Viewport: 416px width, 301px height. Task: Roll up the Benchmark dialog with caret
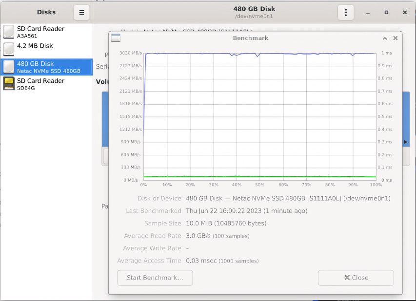click(385, 38)
